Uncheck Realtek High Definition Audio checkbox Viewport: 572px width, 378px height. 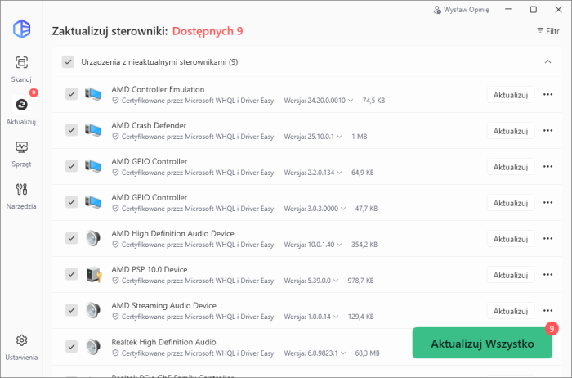click(x=72, y=346)
